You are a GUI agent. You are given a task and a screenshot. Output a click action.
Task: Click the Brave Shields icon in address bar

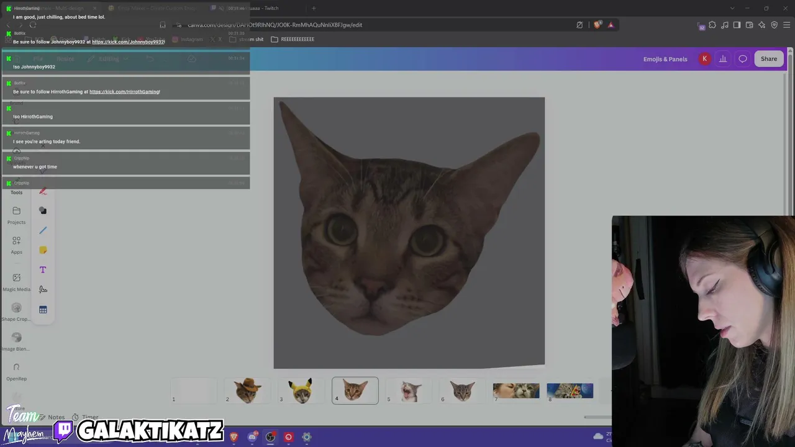[x=597, y=25]
